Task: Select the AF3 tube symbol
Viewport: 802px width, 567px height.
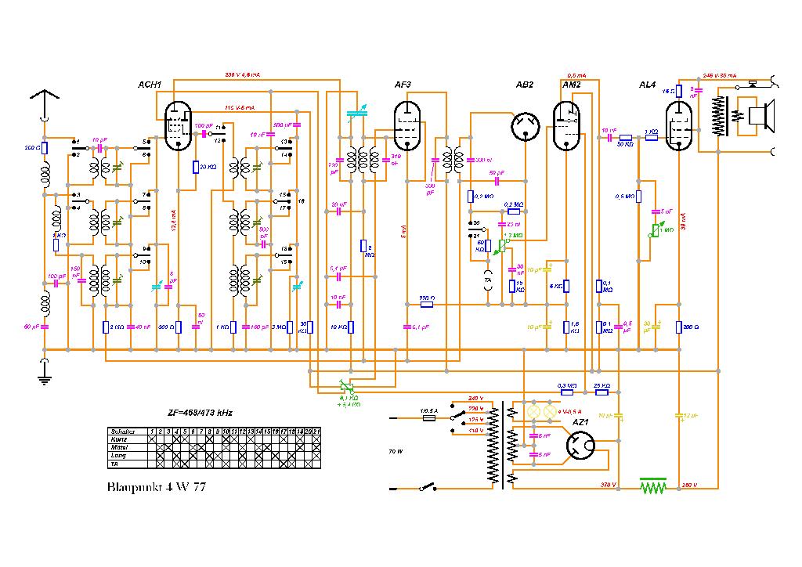Action: [x=407, y=126]
